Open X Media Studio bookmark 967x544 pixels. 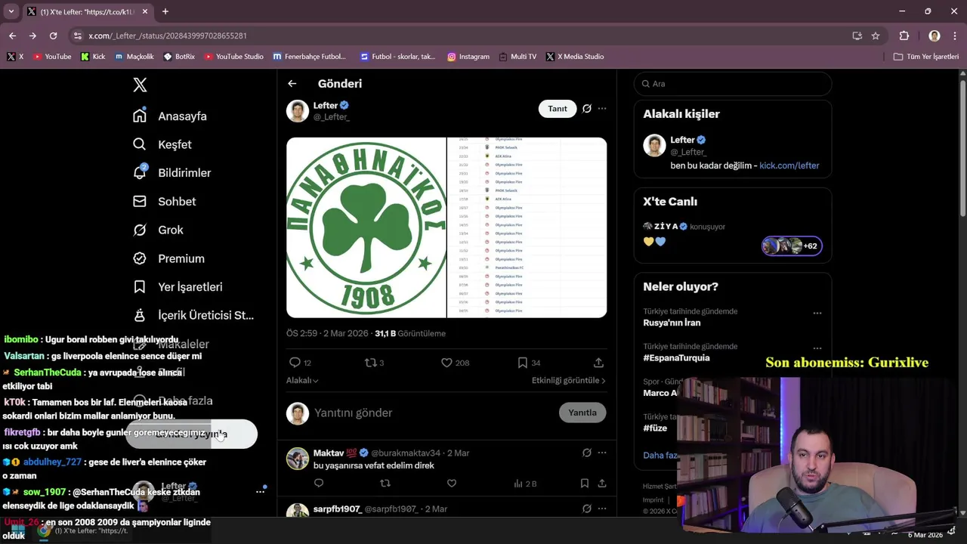[x=575, y=57]
